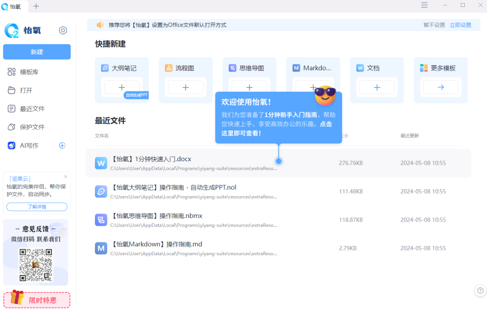Click the 流程图 template icon
This screenshot has height=312, width=487.
tap(169, 68)
